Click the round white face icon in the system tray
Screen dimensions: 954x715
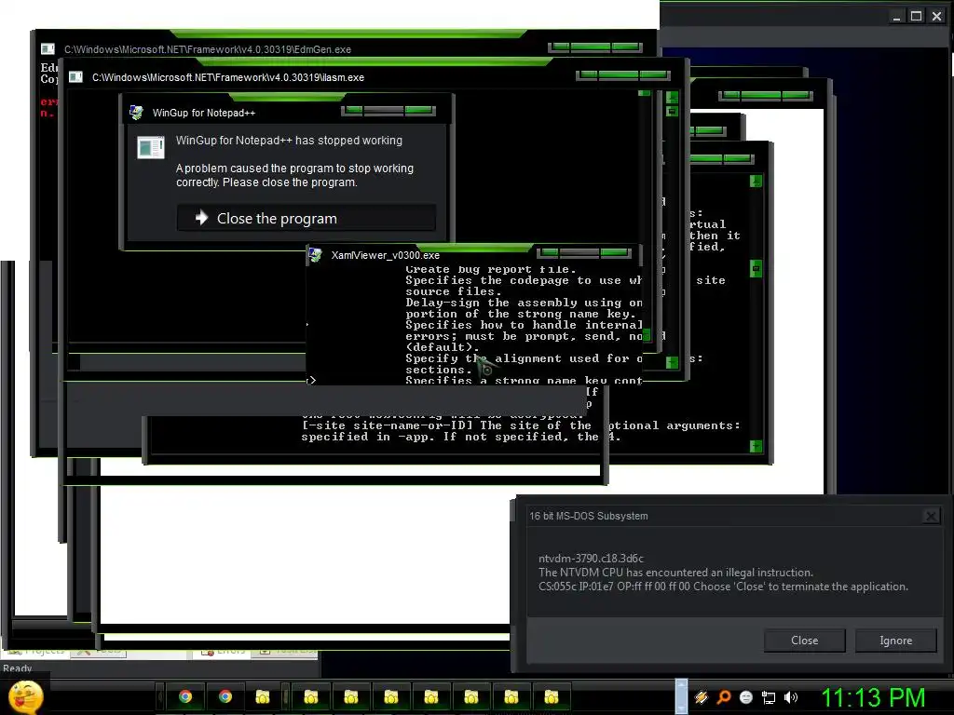point(746,697)
